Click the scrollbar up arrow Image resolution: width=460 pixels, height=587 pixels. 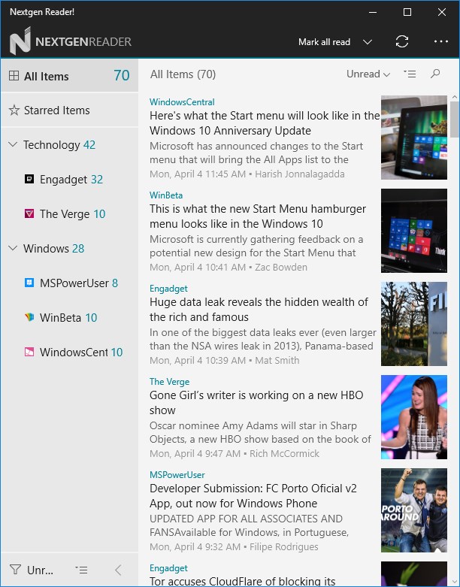[455, 97]
